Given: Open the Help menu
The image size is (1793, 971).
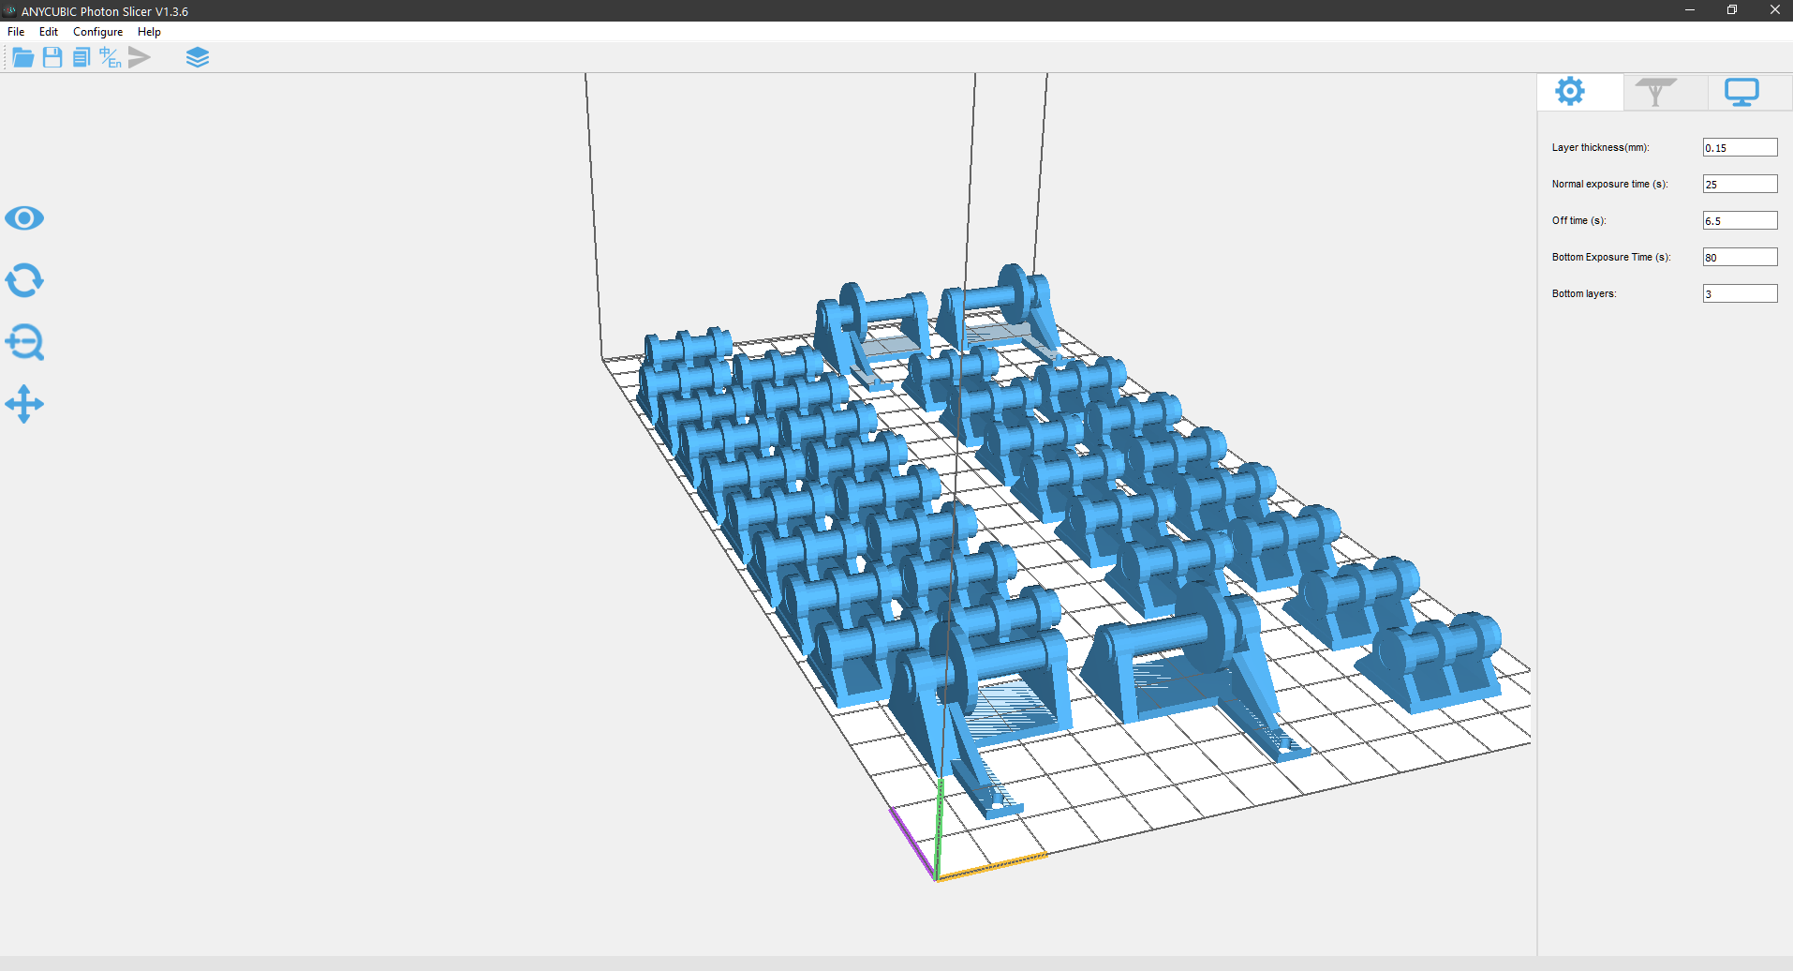Looking at the screenshot, I should pos(149,32).
